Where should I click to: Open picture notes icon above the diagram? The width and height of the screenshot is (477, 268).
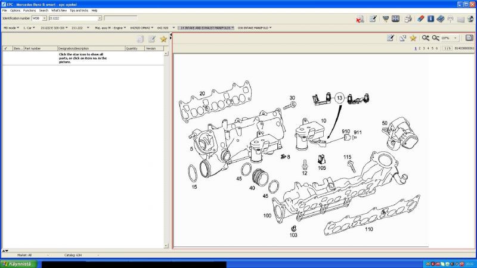click(x=391, y=38)
